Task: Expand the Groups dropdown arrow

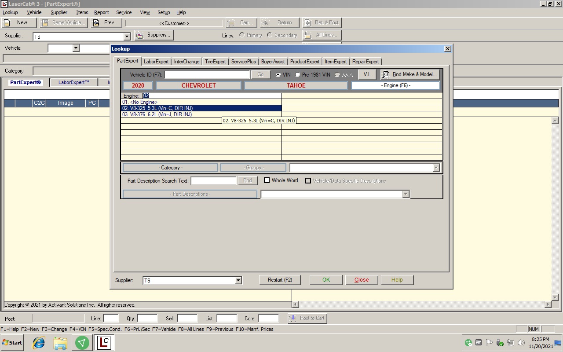Action: [x=436, y=168]
